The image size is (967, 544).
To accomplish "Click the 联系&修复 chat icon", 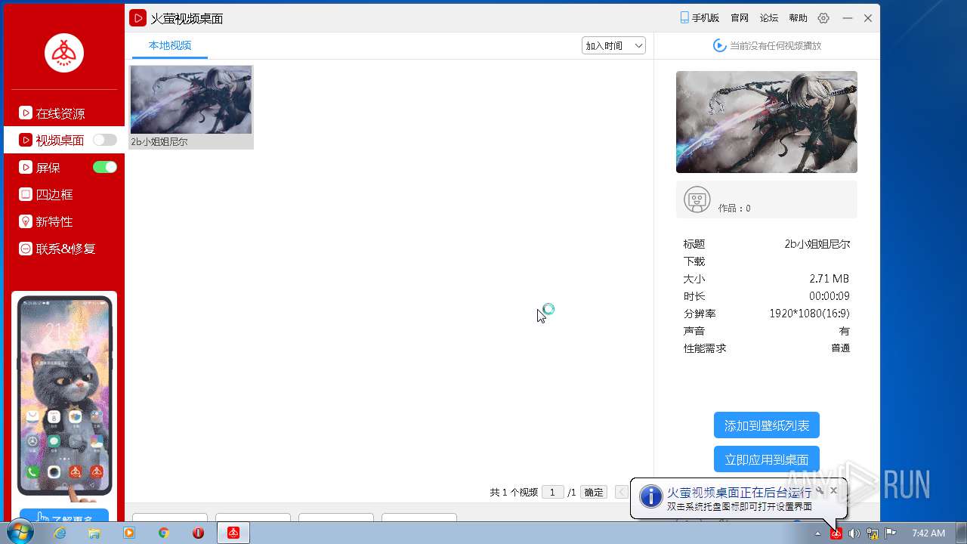I will click(26, 249).
